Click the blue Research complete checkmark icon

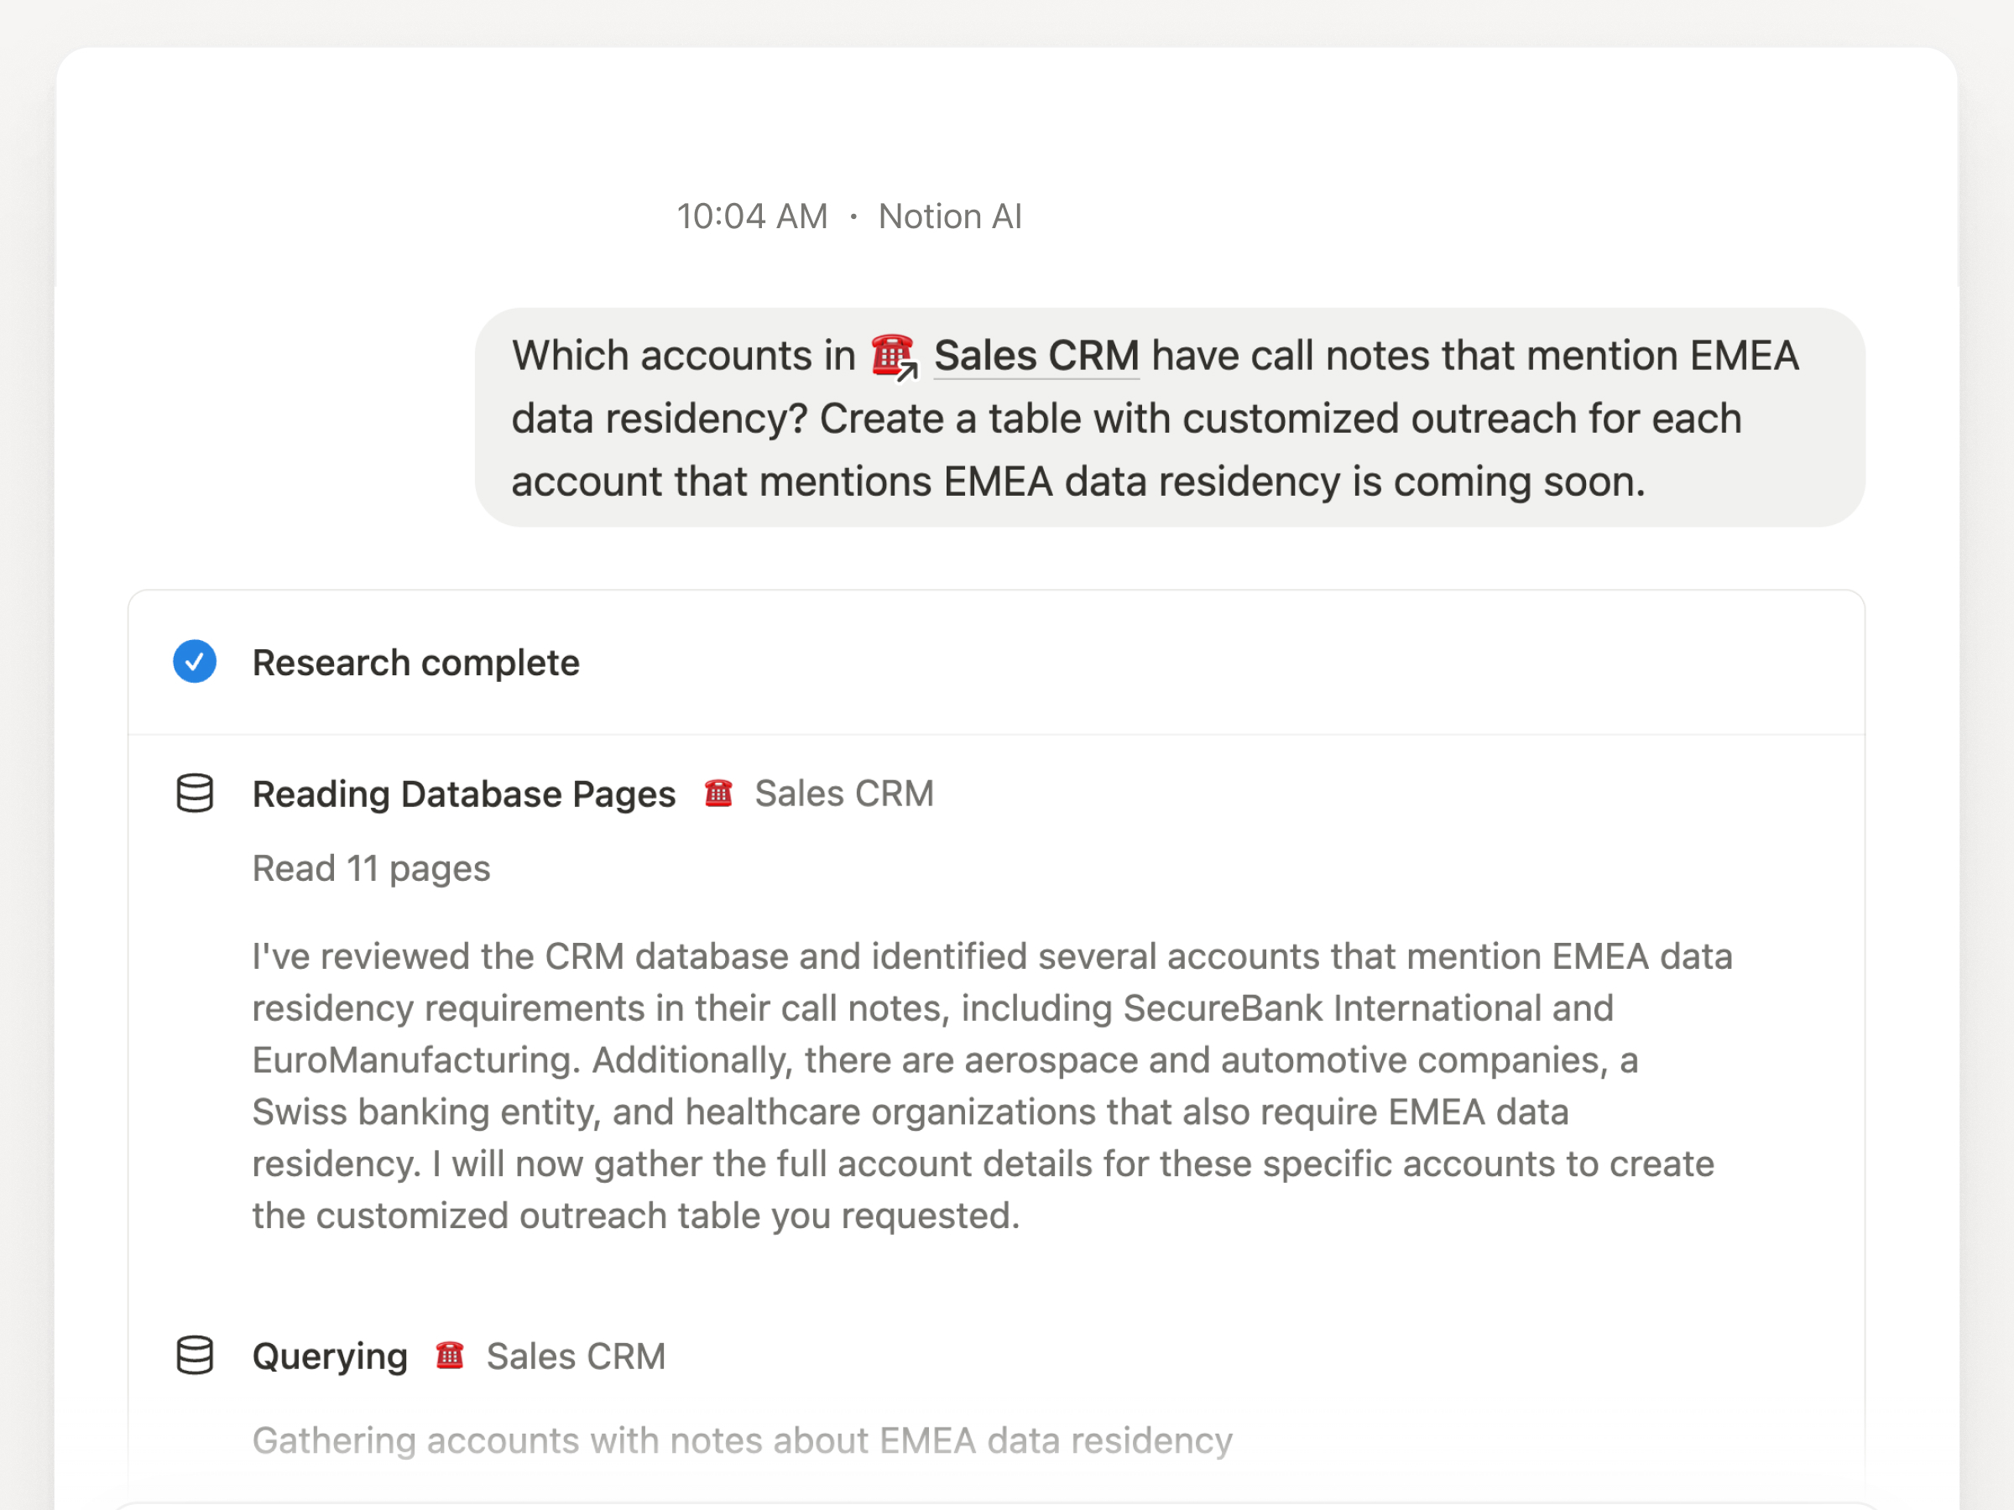click(195, 662)
